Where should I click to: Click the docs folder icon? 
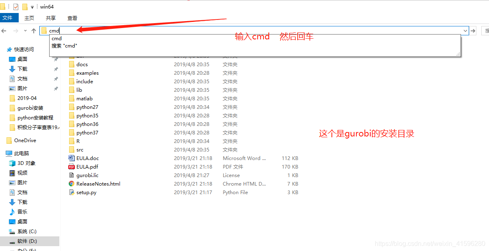[x=72, y=65]
